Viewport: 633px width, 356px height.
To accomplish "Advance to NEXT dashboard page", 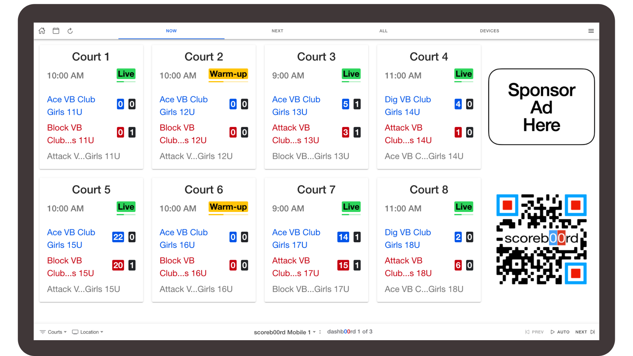I will tap(585, 332).
